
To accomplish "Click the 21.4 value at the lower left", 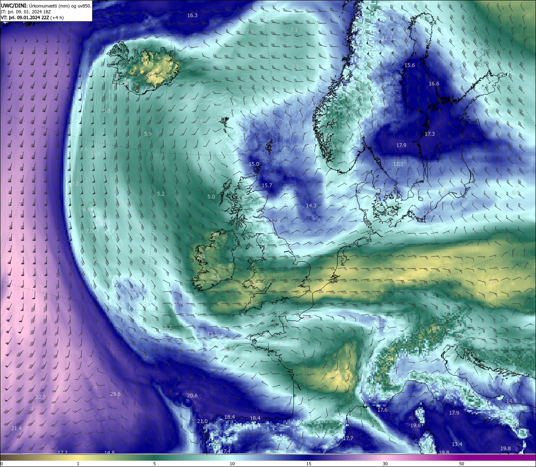I will pos(16,428).
